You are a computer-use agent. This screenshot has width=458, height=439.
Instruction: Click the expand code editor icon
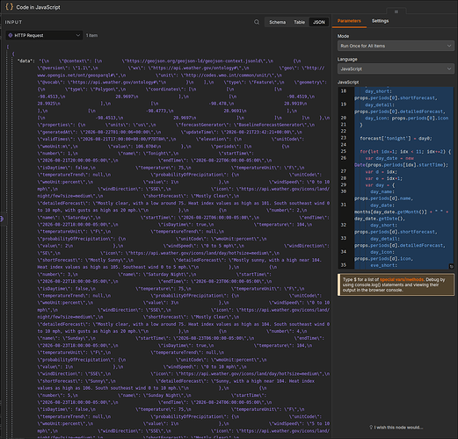click(x=451, y=266)
